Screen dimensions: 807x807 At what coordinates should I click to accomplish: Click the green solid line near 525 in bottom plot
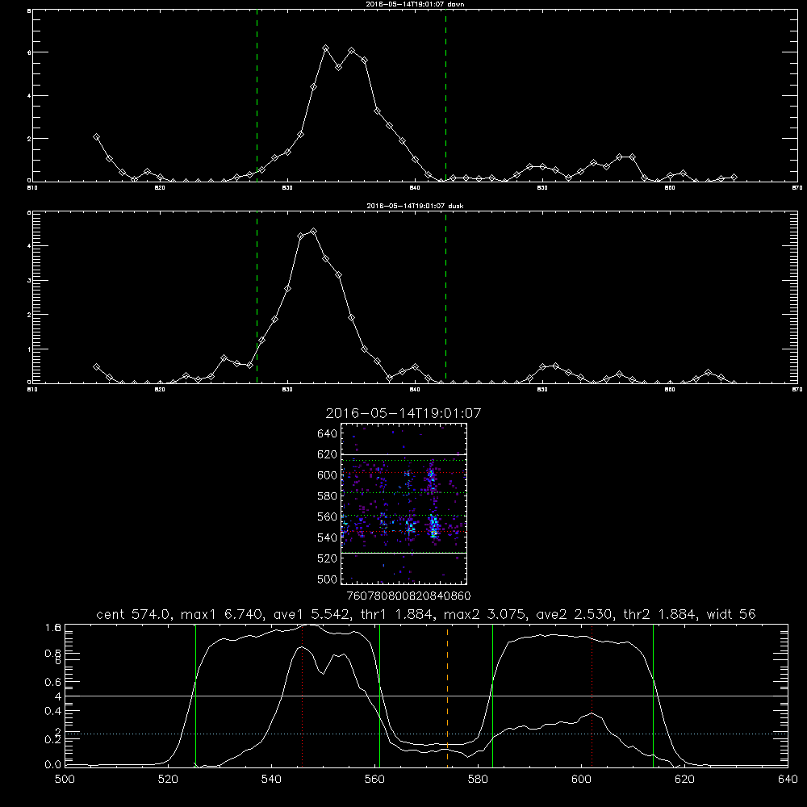pos(195,696)
